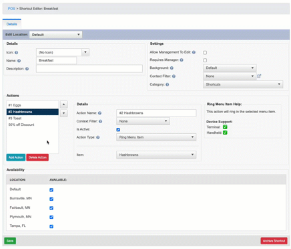Click the Description input field

tap(89, 68)
